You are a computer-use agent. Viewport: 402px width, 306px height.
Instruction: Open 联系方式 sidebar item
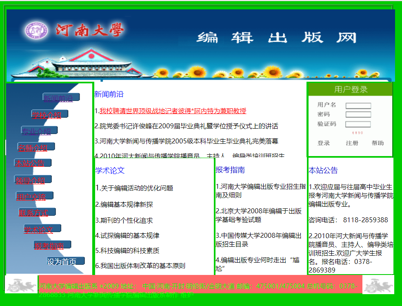pyautogui.click(x=34, y=212)
